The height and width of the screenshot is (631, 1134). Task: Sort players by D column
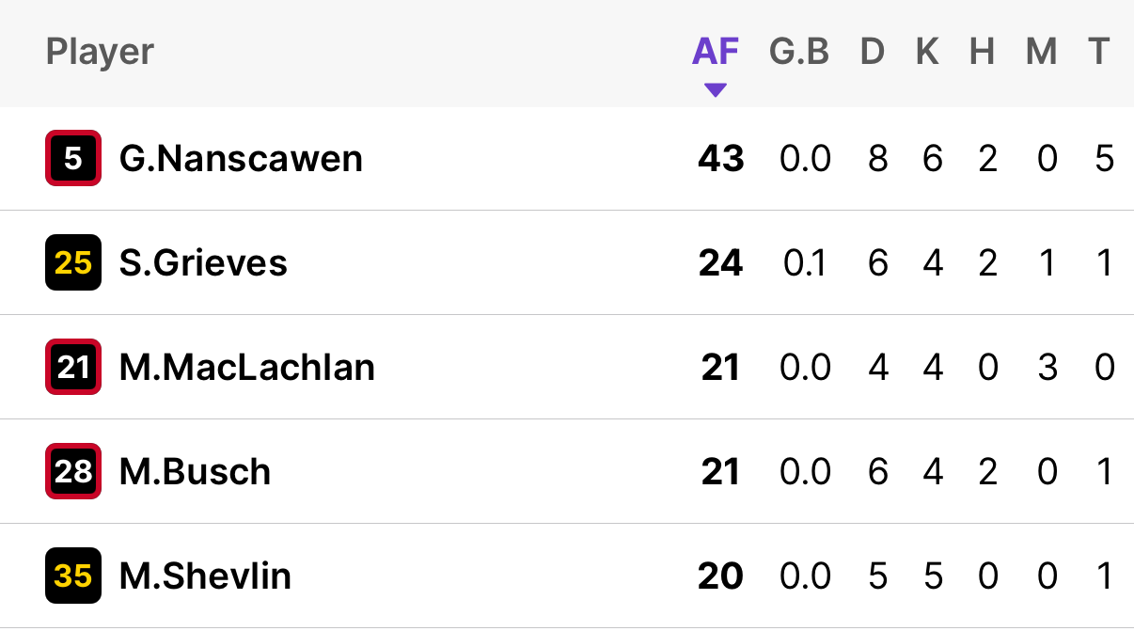click(x=873, y=52)
